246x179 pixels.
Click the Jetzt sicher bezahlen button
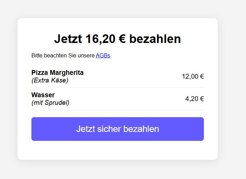click(117, 129)
